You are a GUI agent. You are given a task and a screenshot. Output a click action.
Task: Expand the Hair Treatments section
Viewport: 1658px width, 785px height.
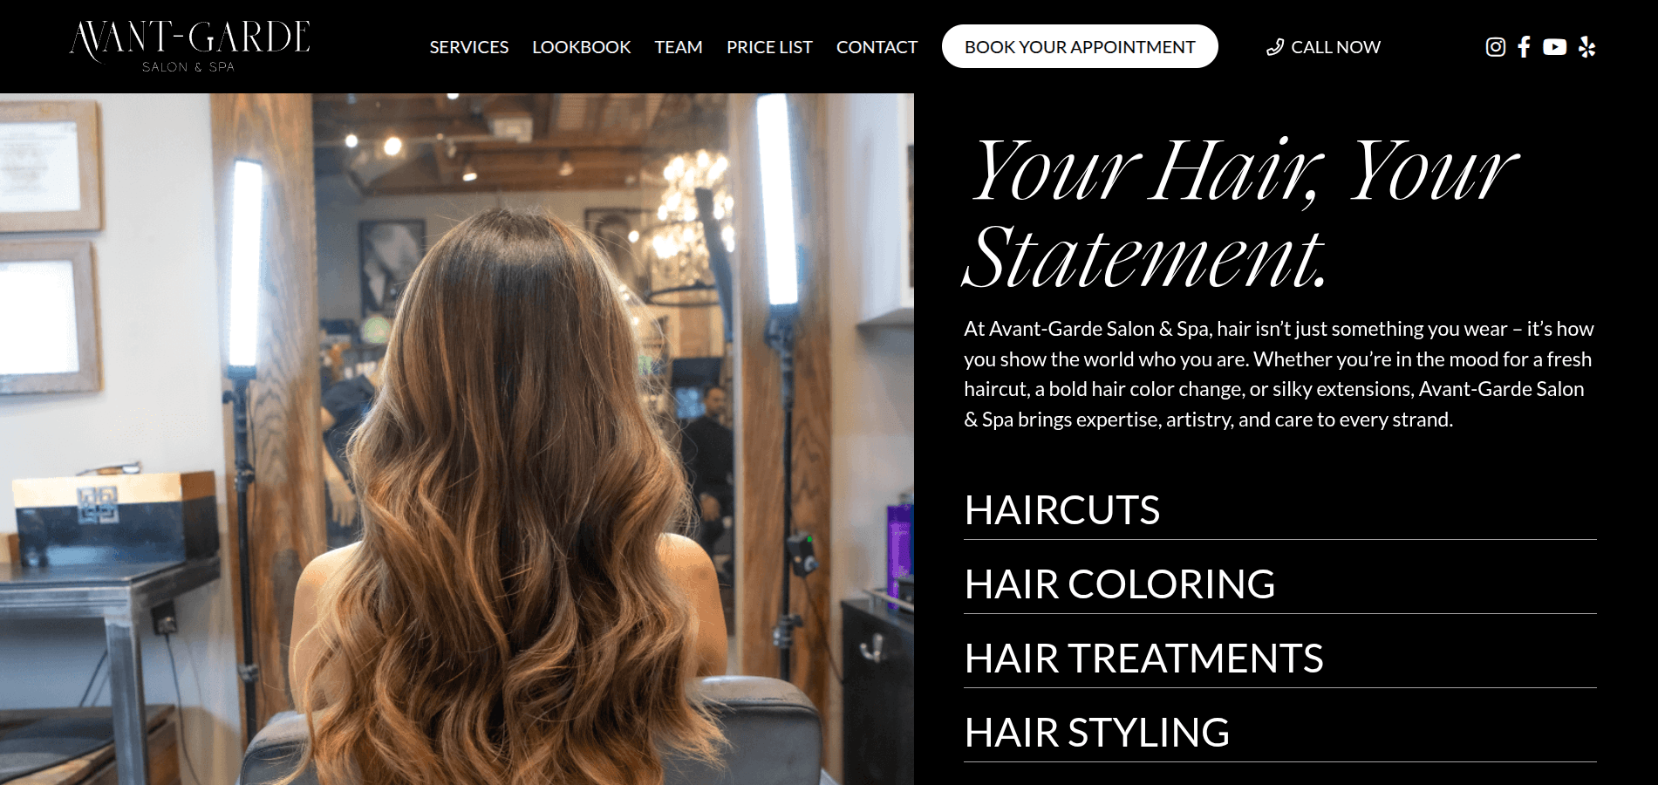(x=1279, y=659)
